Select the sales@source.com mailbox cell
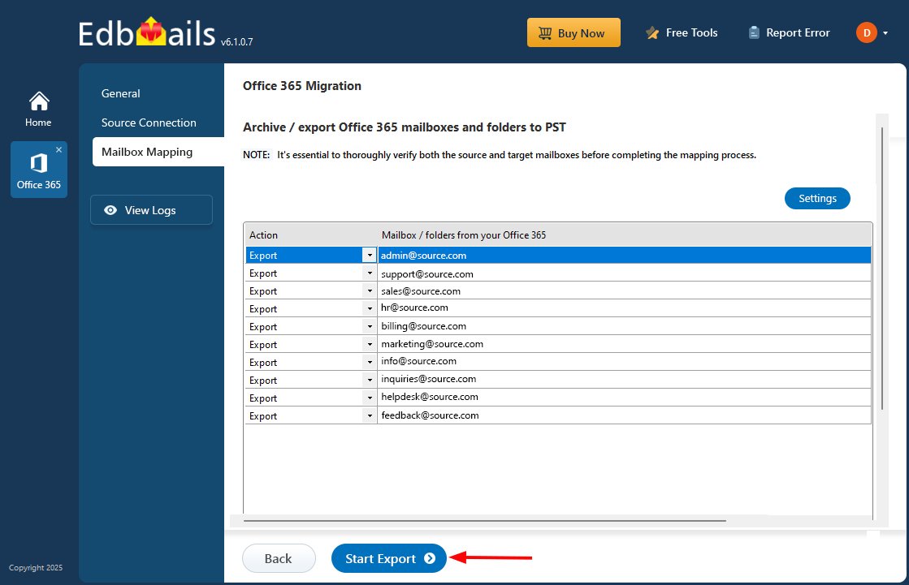The image size is (909, 585). click(625, 290)
